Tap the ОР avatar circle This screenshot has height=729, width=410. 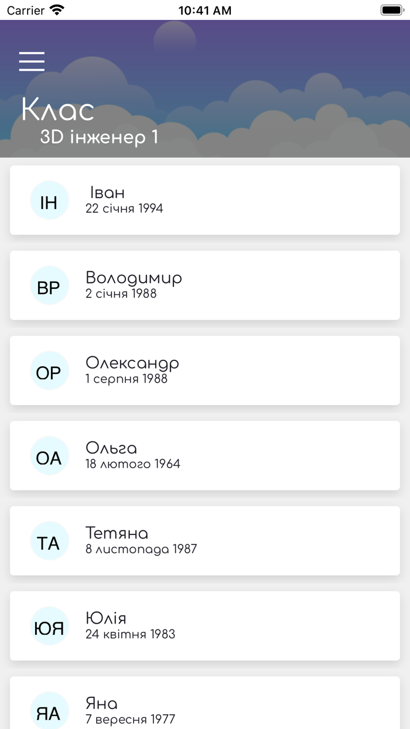(x=49, y=370)
